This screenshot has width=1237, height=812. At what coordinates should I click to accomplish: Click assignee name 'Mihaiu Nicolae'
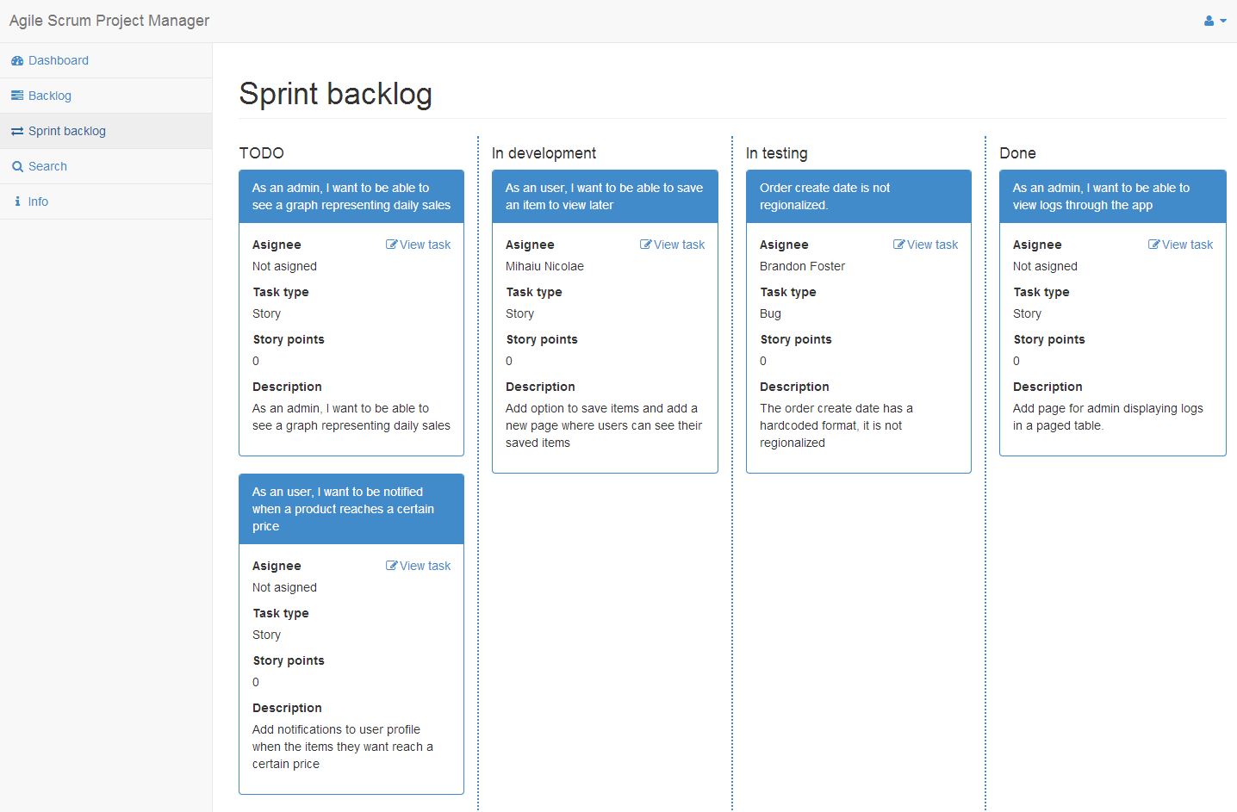tap(544, 266)
